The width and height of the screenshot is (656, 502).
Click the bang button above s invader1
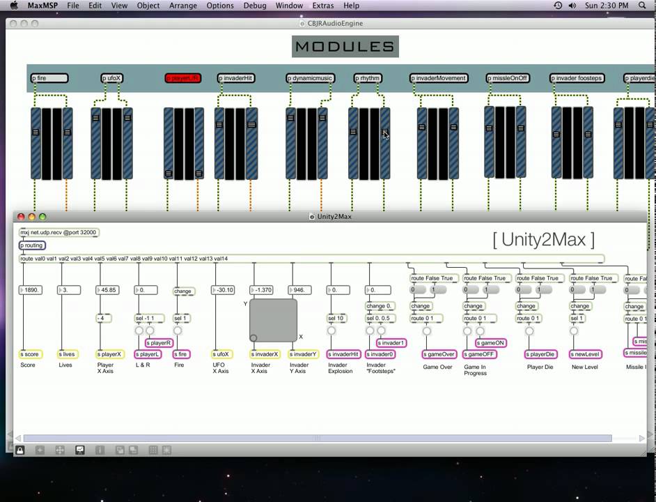381,330
